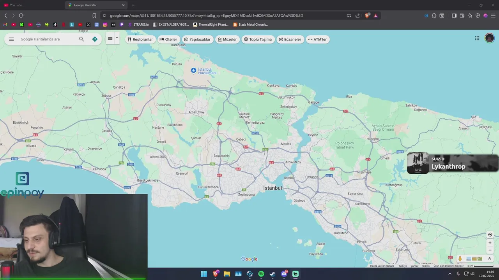This screenshot has height=280, width=499.
Task: Click the browser address bar URL
Action: pos(206,16)
